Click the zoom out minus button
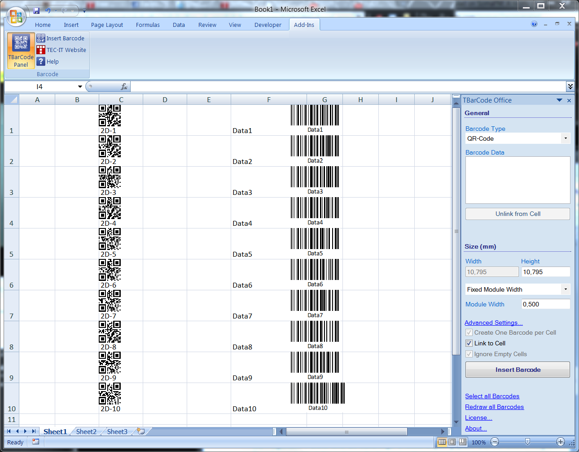The width and height of the screenshot is (579, 452). [495, 442]
